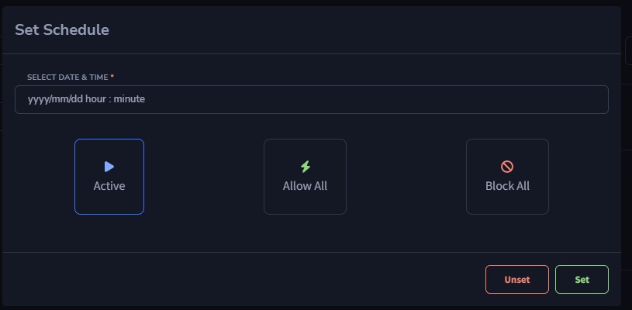
Task: Click empty space between Allow All and Block All
Action: [x=406, y=177]
